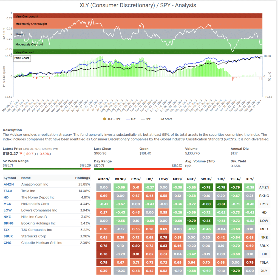Image resolution: width=278 pixels, height=280 pixels.
Task: Click the Very Oversold band
Action: tap(138, 52)
